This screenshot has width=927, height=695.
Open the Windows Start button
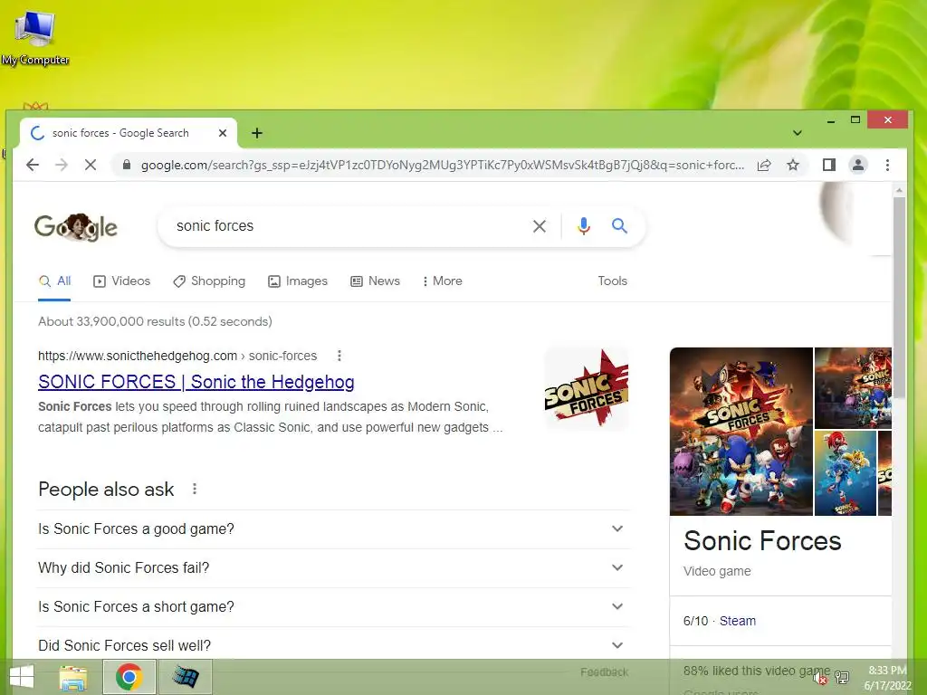tap(22, 677)
